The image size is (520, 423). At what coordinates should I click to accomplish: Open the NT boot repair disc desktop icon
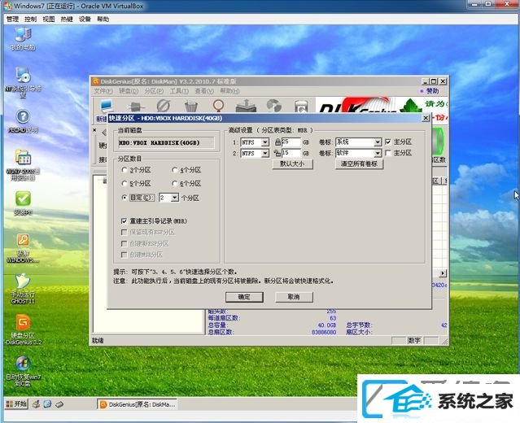point(23,81)
